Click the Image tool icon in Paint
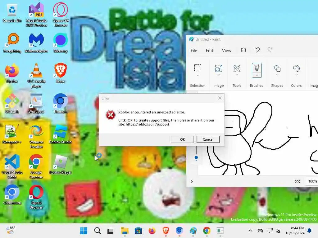The width and height of the screenshot is (318, 238). click(x=218, y=68)
